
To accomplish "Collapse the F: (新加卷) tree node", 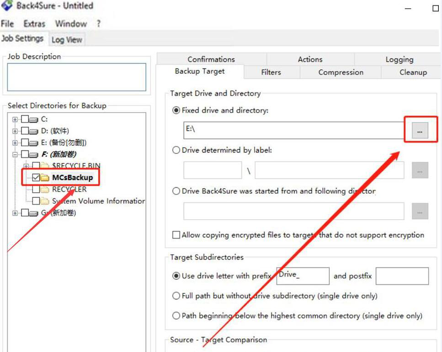I will click(x=15, y=154).
